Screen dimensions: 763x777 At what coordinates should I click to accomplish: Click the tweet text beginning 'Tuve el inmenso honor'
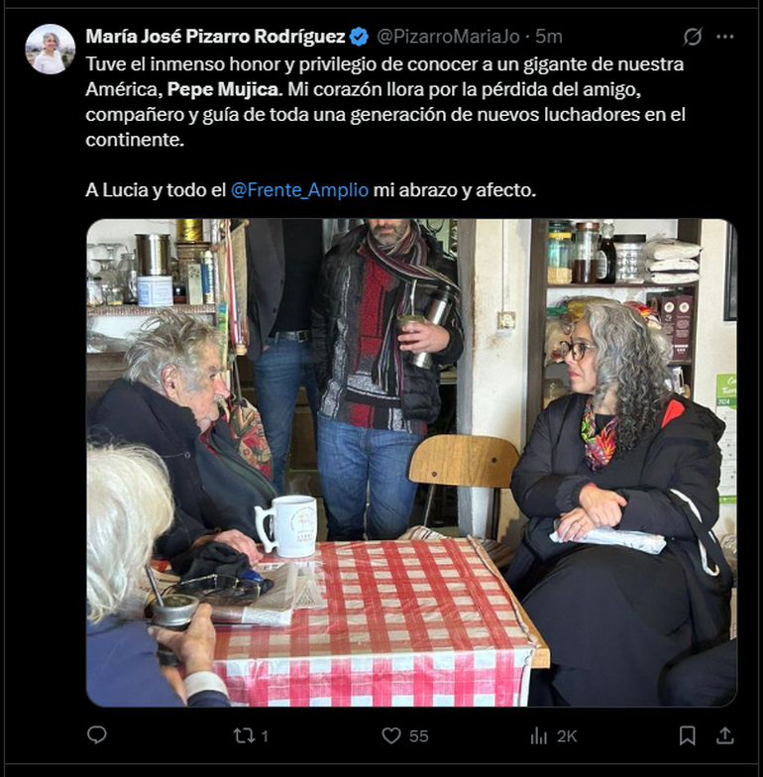click(385, 101)
